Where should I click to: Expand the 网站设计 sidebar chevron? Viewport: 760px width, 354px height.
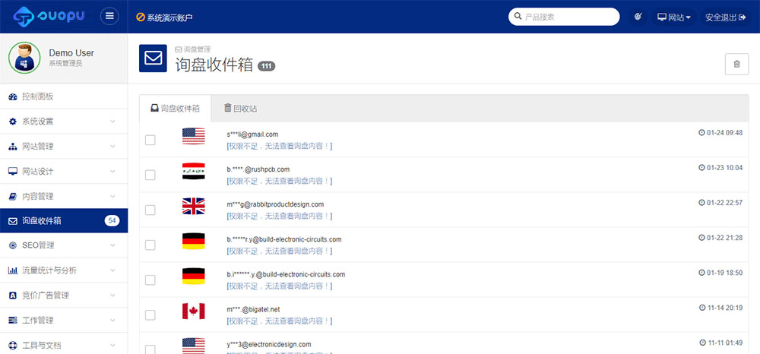[112, 172]
